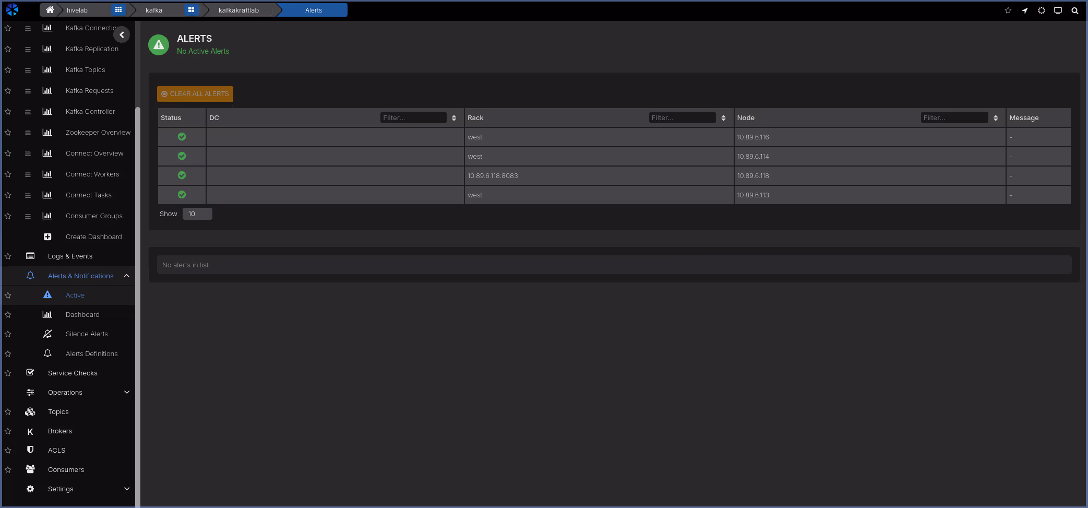Image resolution: width=1088 pixels, height=508 pixels.
Task: Click the Clear All Alerts button
Action: pyautogui.click(x=195, y=94)
